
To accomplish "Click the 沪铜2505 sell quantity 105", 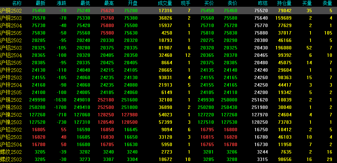I will click(x=328, y=33).
